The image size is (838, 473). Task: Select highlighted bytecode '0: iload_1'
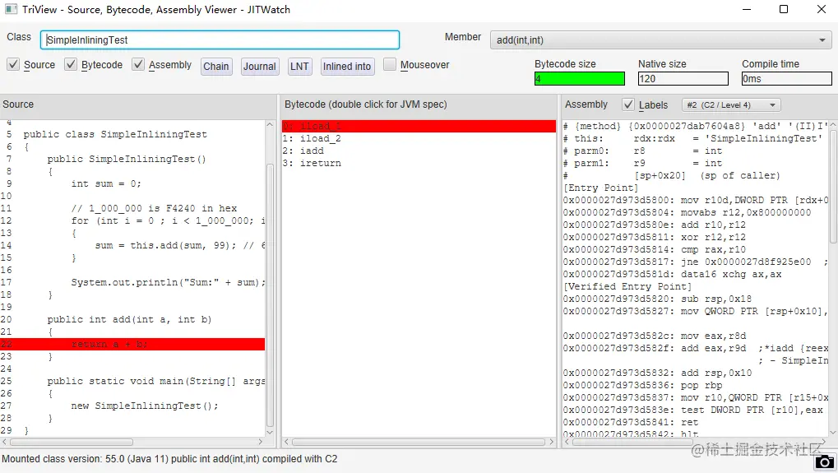pos(419,126)
